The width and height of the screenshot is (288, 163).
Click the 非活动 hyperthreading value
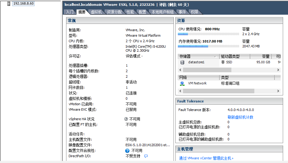click(131, 82)
